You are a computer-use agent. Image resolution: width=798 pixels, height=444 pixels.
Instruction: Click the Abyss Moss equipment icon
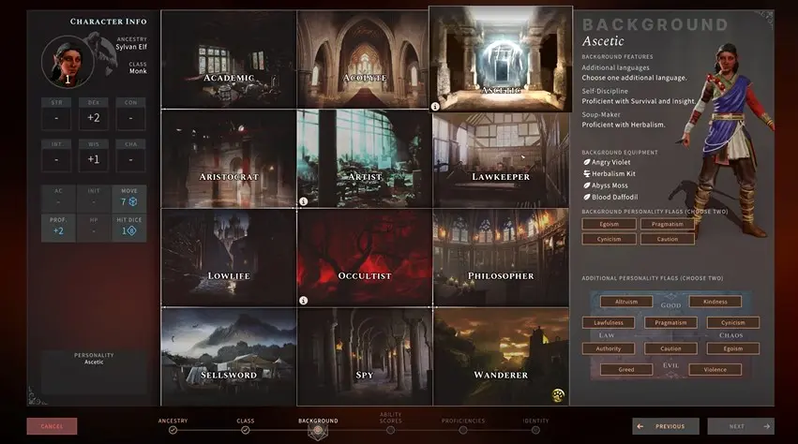[587, 185]
